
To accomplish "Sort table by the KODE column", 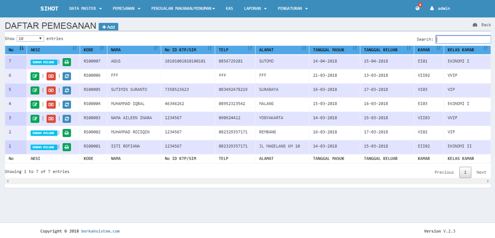I will tap(93, 50).
